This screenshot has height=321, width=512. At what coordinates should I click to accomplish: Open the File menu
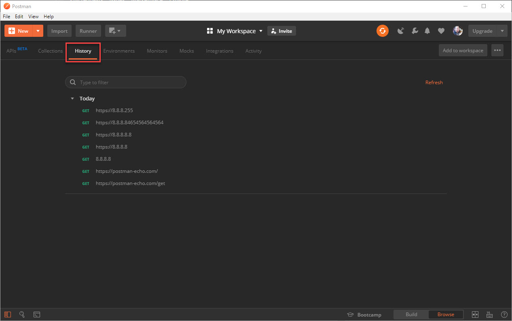click(x=6, y=17)
